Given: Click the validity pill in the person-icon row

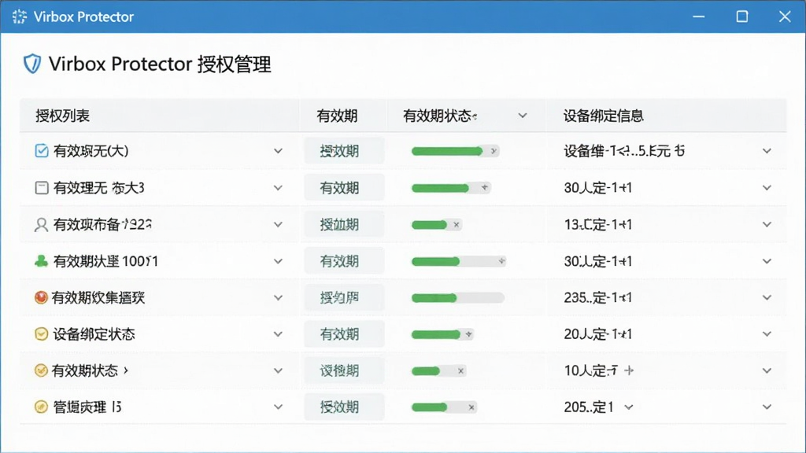Looking at the screenshot, I should tap(344, 224).
